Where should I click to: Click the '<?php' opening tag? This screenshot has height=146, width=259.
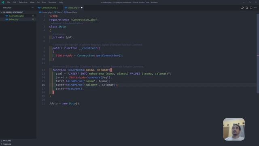click(53, 16)
